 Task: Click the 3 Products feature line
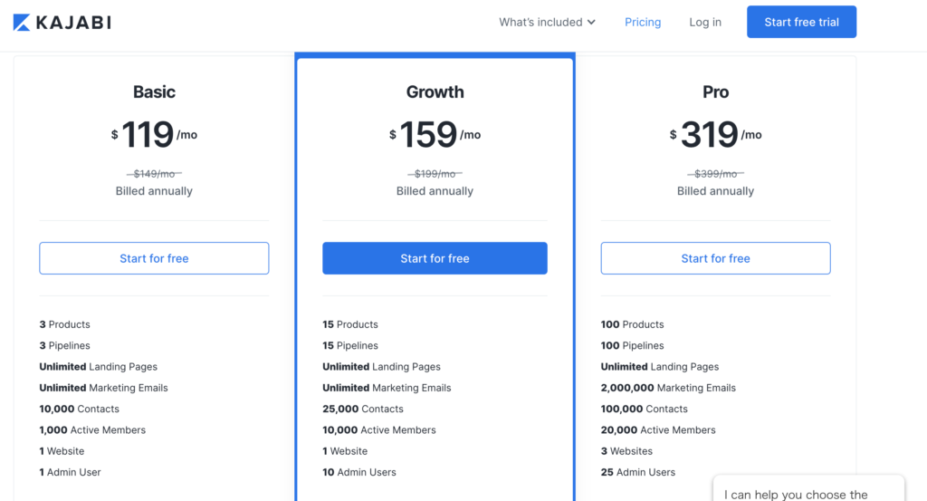coord(64,324)
